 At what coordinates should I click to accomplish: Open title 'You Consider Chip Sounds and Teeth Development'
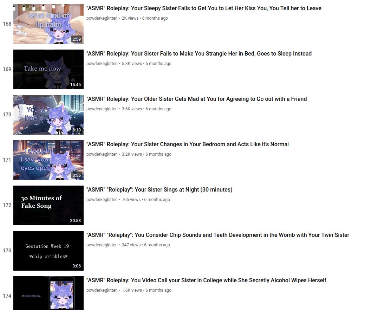(x=218, y=235)
